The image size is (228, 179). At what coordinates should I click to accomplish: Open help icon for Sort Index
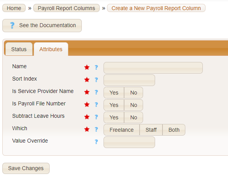(x=96, y=80)
